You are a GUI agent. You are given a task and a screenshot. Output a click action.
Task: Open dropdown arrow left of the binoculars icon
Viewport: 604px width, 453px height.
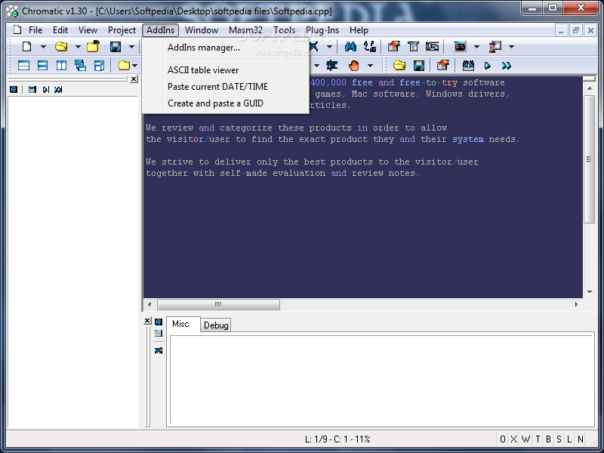[x=329, y=47]
